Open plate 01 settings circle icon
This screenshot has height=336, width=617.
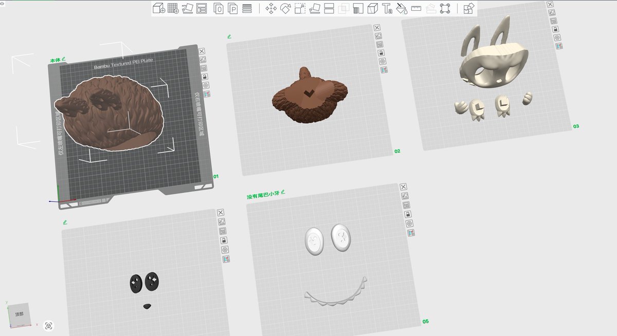(x=206, y=85)
